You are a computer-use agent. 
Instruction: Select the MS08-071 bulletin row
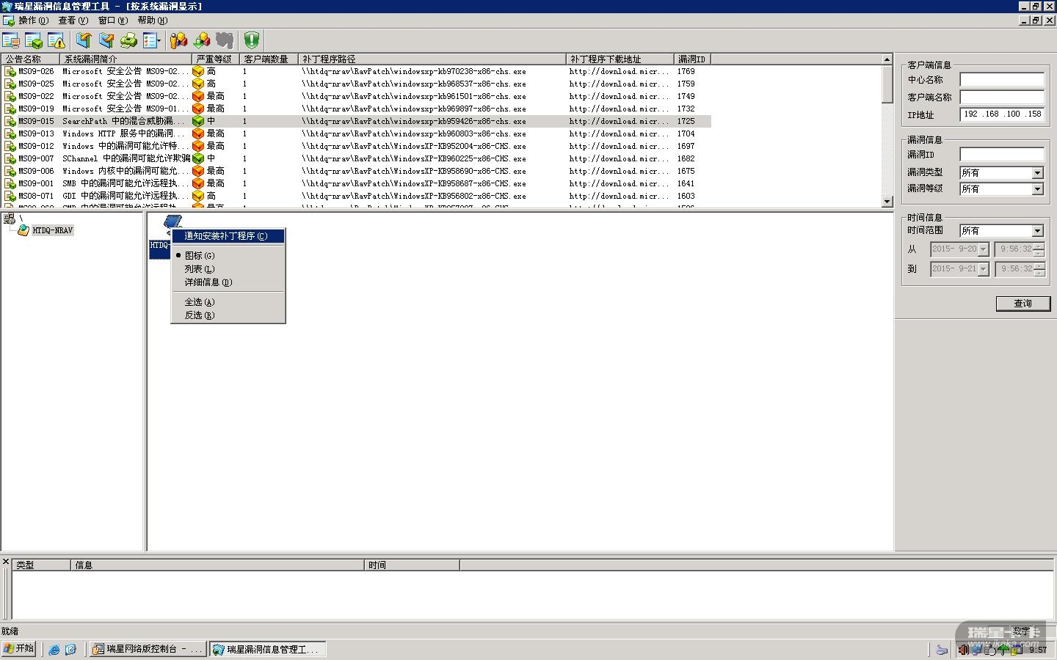coord(357,197)
